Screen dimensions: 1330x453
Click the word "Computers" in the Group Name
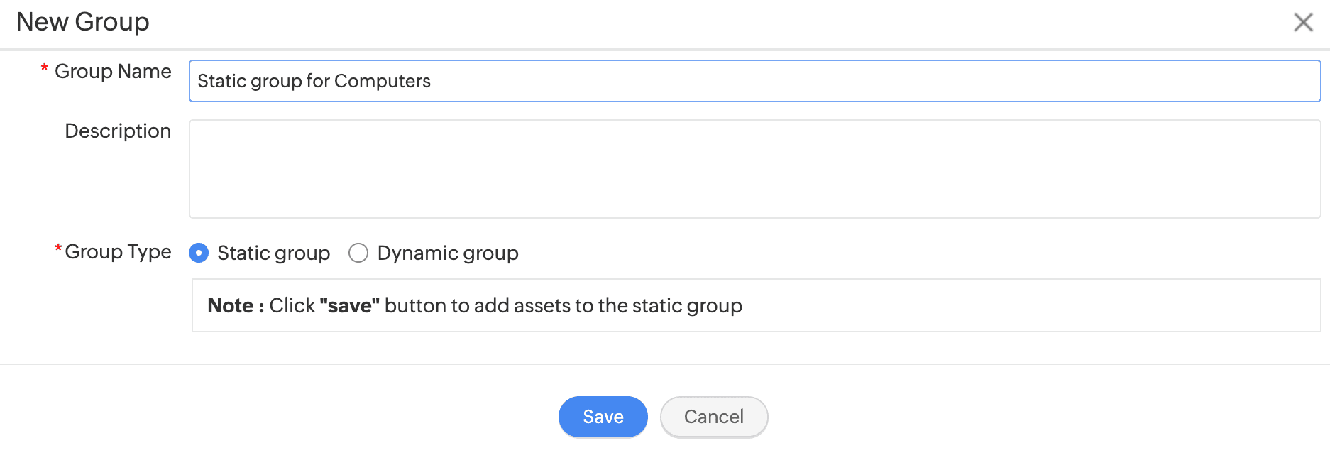point(382,81)
